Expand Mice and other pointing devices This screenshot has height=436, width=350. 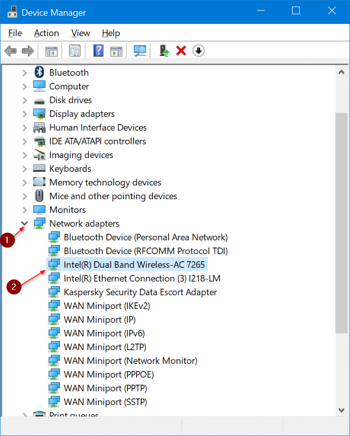point(24,196)
